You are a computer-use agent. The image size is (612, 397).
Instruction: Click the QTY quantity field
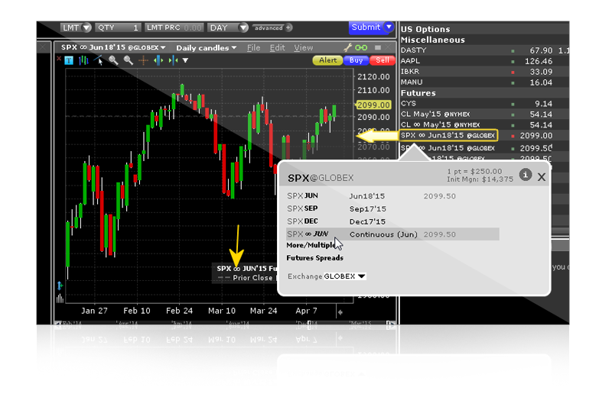pos(118,27)
